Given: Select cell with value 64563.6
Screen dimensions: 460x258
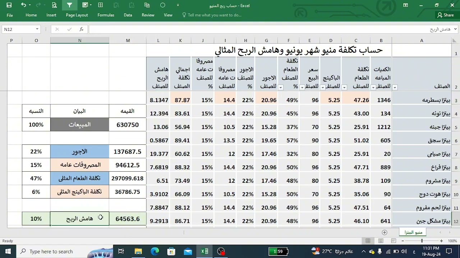Looking at the screenshot, I should [x=128, y=219].
